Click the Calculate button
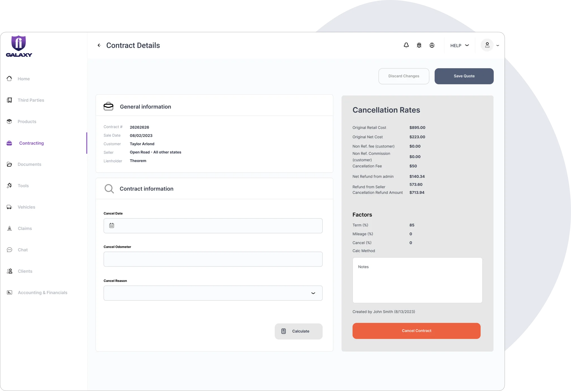 (298, 331)
